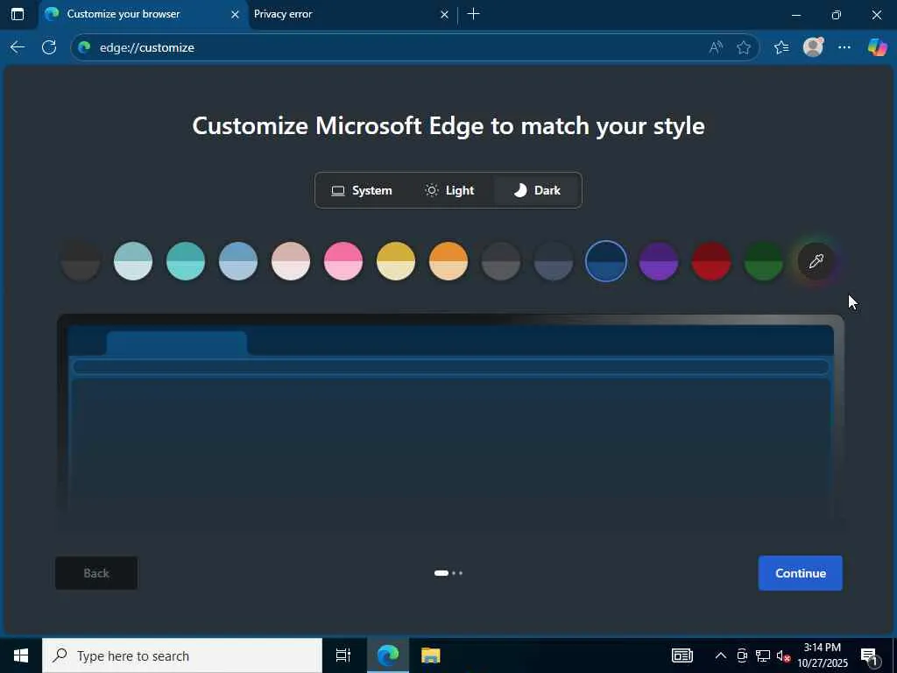The height and width of the screenshot is (673, 897).
Task: Choose the orange color swatch
Action: (448, 261)
